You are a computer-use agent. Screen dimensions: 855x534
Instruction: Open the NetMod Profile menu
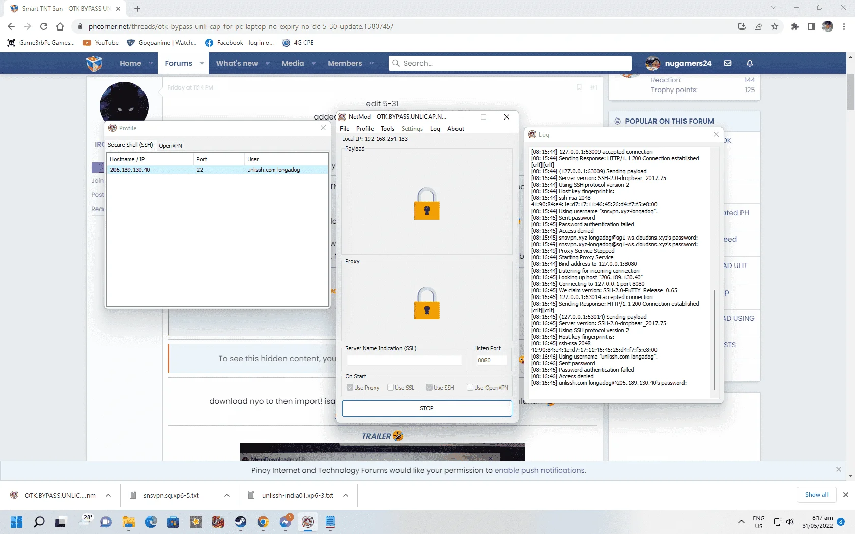pos(365,129)
